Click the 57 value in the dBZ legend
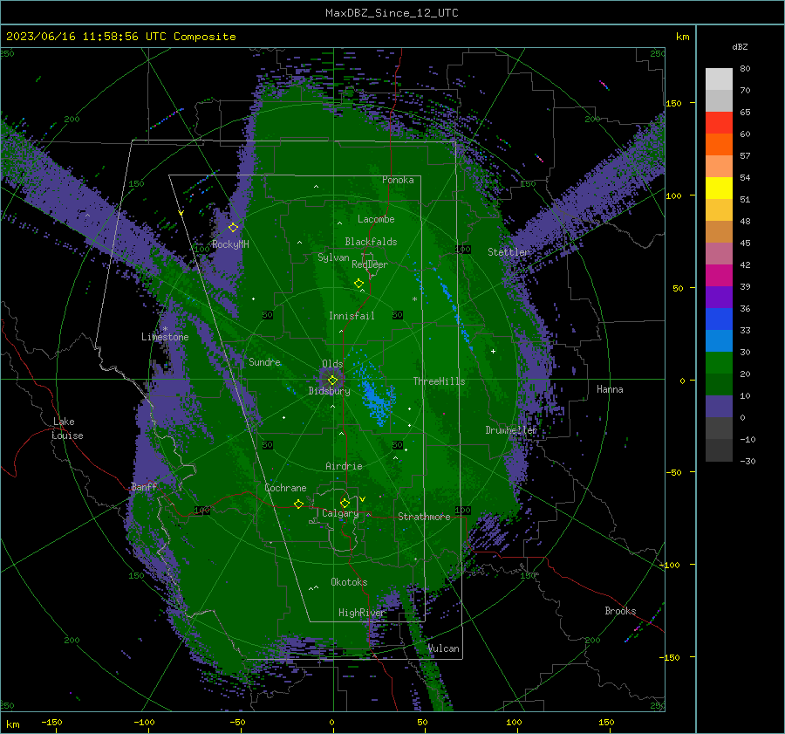This screenshot has width=785, height=734. 745,156
